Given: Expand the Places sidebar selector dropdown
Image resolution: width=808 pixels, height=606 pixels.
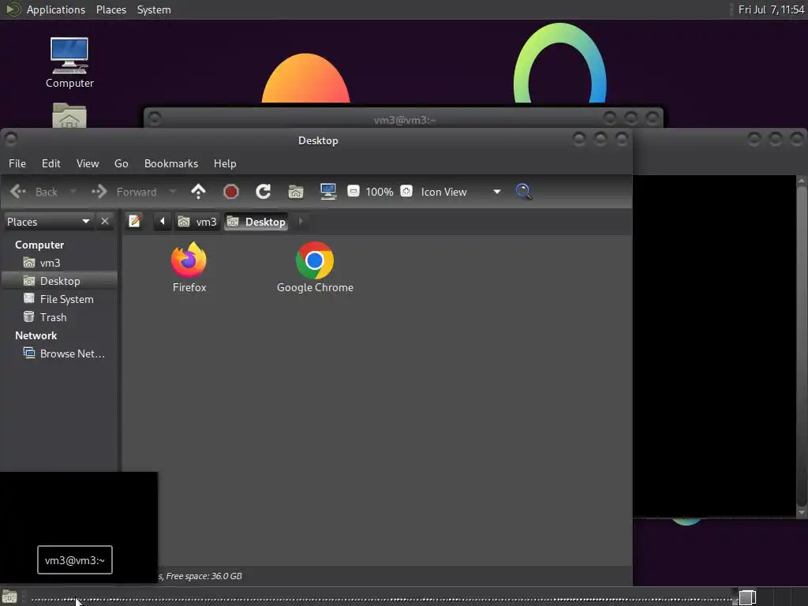Looking at the screenshot, I should pyautogui.click(x=48, y=222).
